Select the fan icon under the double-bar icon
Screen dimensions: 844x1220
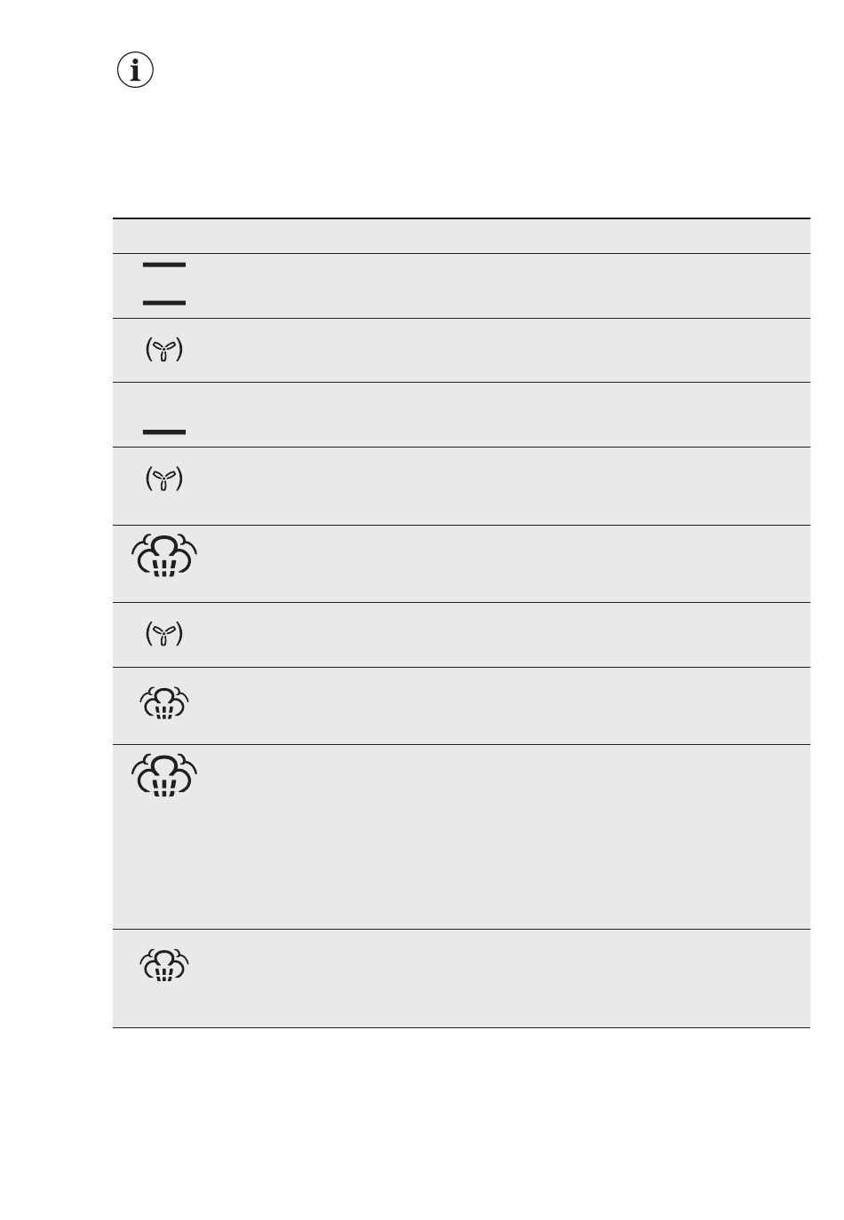pyautogui.click(x=164, y=351)
